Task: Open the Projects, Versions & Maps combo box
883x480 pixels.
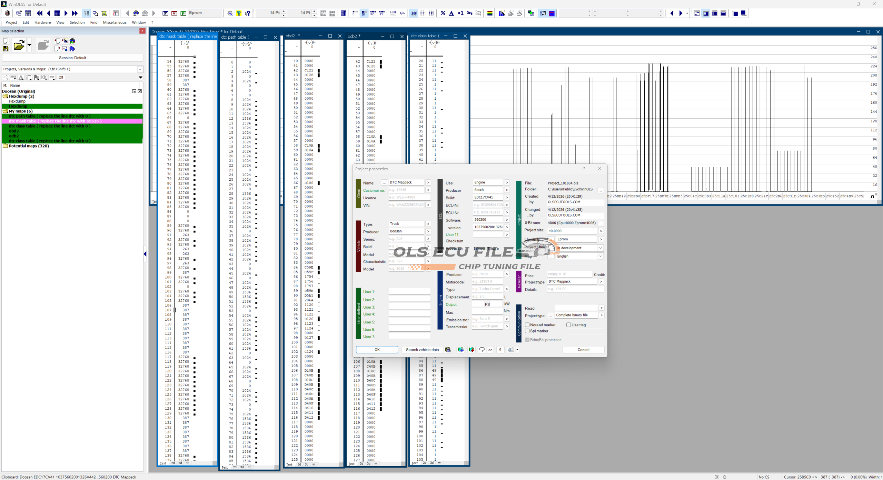Action: click(140, 69)
